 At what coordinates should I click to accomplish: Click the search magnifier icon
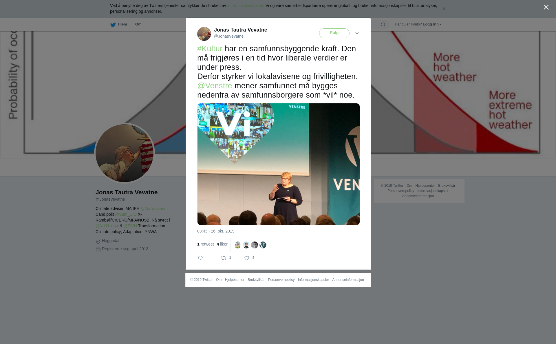383,25
